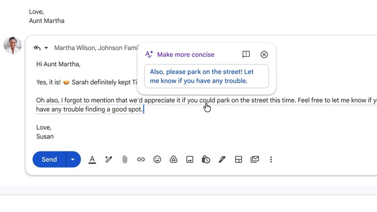Insert a file from Google Drive
The width and height of the screenshot is (377, 212).
pos(174,159)
